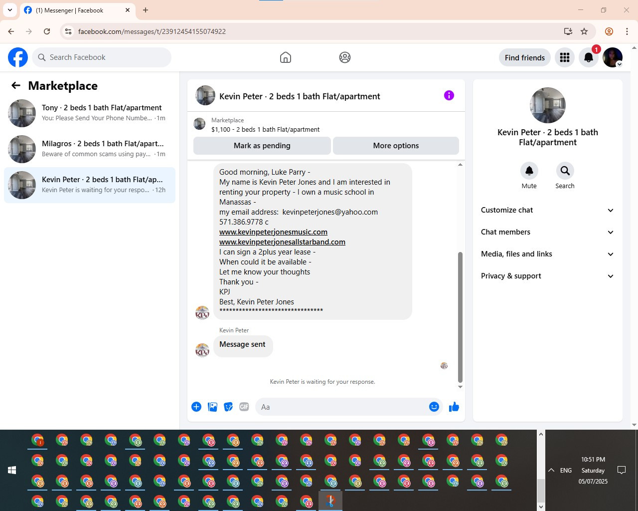This screenshot has height=511, width=638.
Task: Click the listing thumbnail in chat header
Action: click(x=199, y=124)
